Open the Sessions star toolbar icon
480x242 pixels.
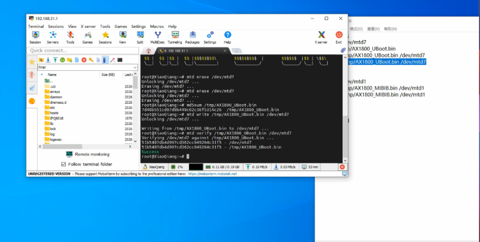pos(105,38)
